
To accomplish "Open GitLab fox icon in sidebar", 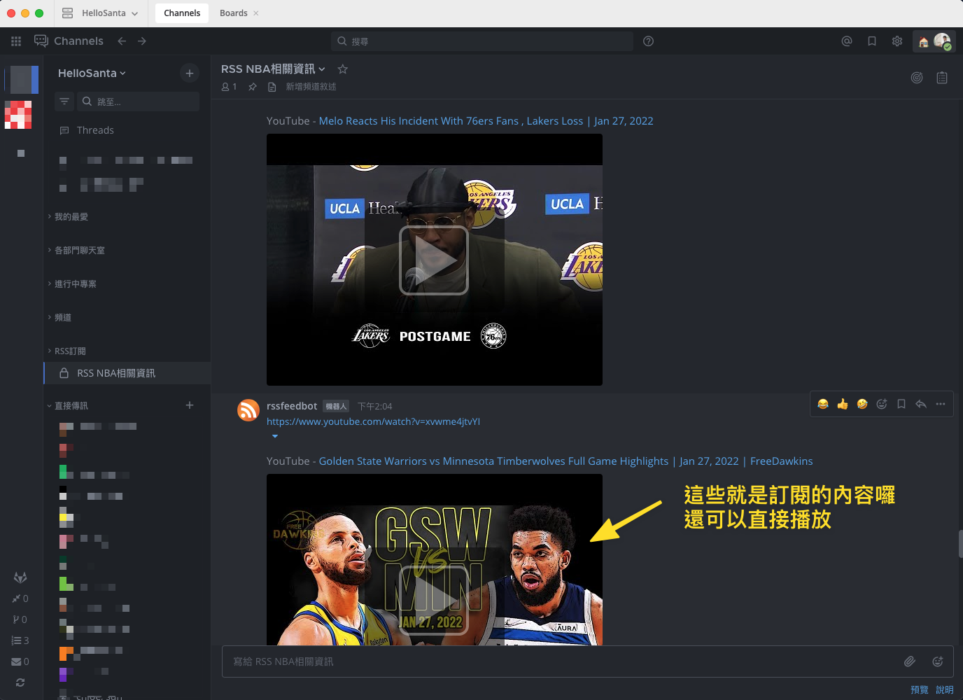I will [x=20, y=577].
